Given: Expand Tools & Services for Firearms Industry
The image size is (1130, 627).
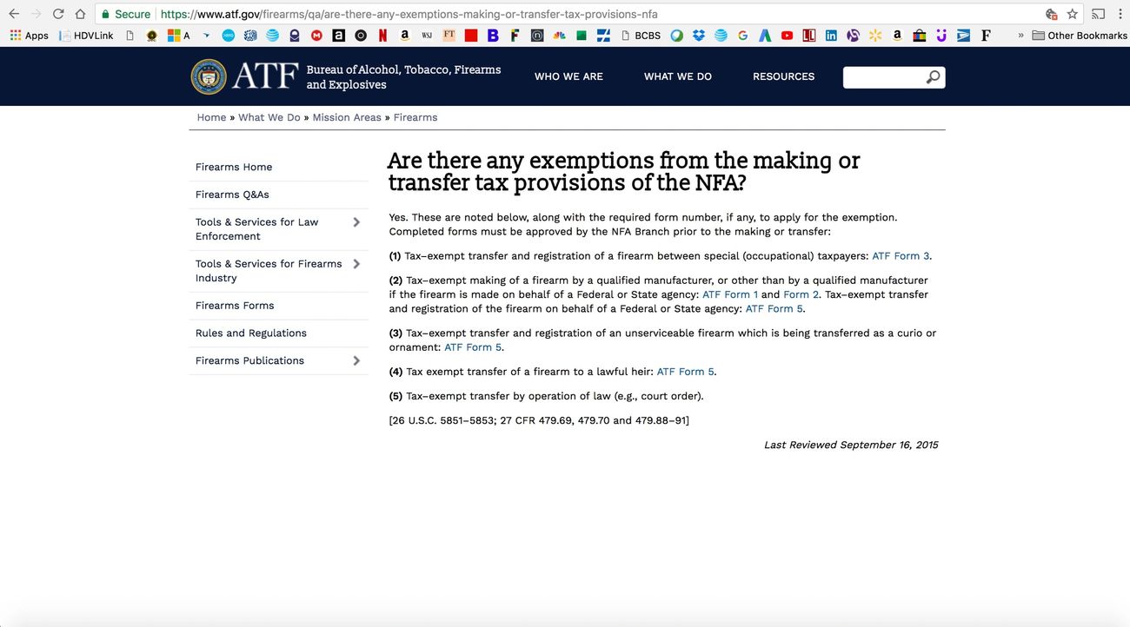Looking at the screenshot, I should pyautogui.click(x=356, y=264).
